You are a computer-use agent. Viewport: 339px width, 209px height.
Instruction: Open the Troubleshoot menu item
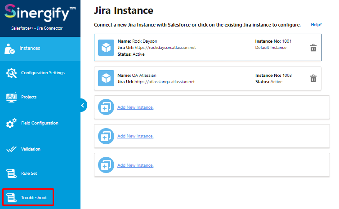tap(28, 197)
